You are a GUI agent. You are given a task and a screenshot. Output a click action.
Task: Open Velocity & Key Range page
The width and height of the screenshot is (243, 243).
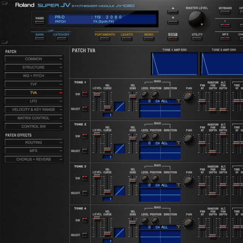coord(34,110)
